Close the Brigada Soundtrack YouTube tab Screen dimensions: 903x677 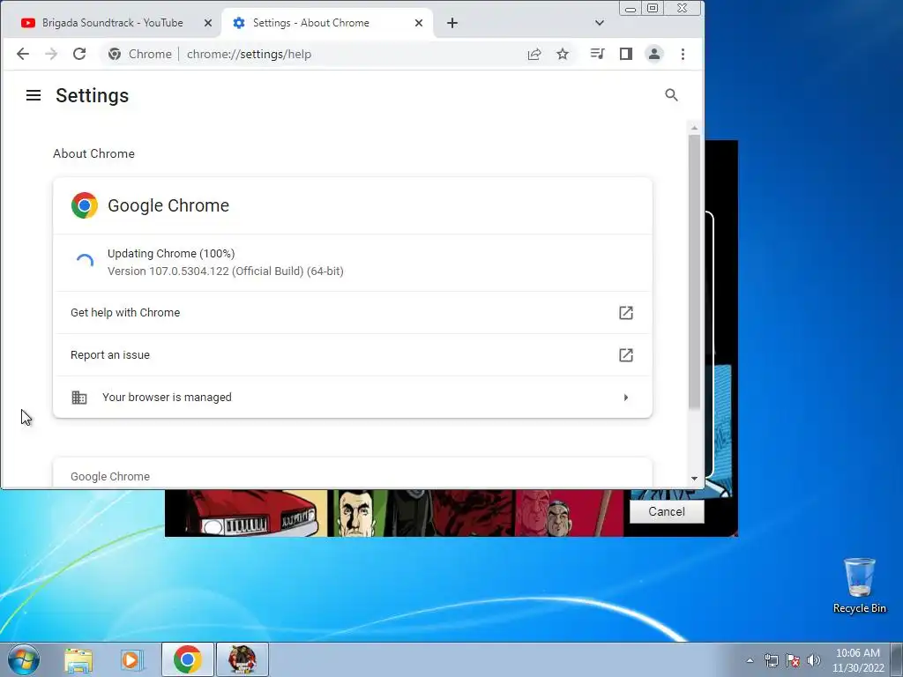[x=208, y=23]
